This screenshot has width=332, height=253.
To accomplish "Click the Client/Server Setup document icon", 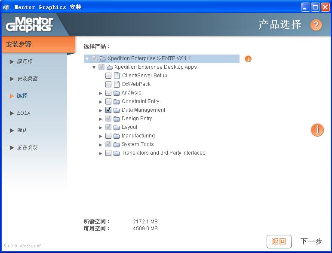I will tap(117, 76).
